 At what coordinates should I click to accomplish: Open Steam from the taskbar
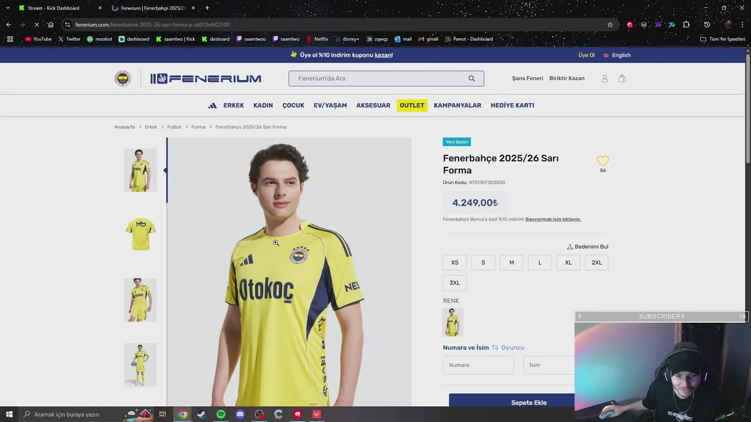[201, 414]
